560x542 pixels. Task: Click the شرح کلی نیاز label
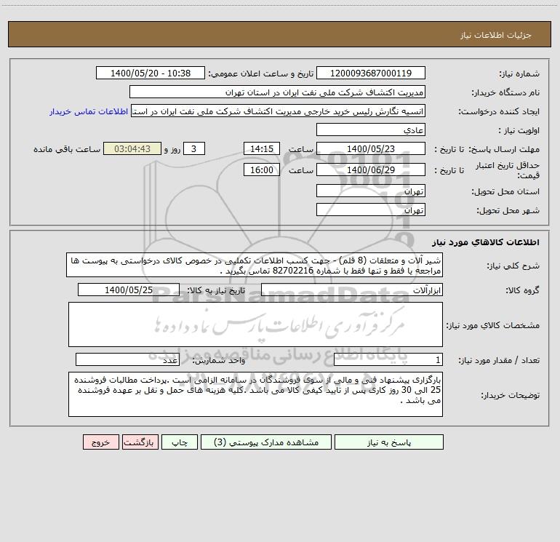click(x=513, y=266)
